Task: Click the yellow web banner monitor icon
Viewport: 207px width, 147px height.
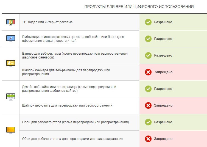Action: point(10,63)
